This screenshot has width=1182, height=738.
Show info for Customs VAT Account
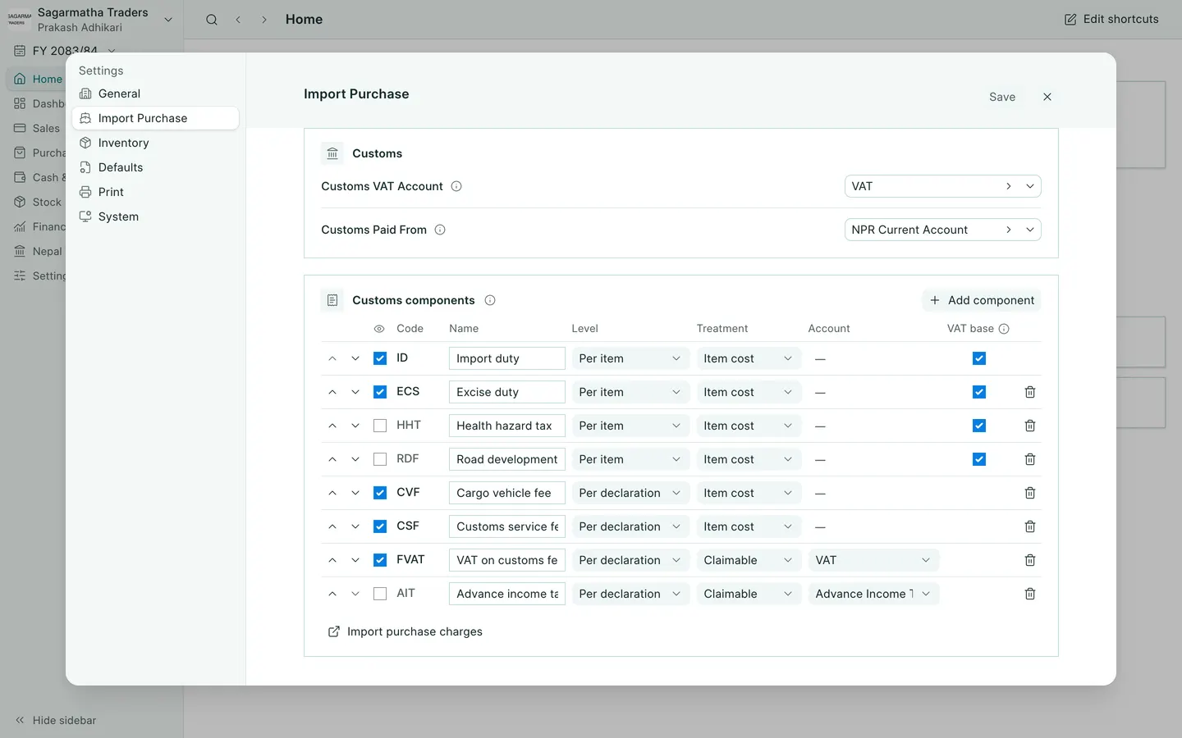pos(456,186)
